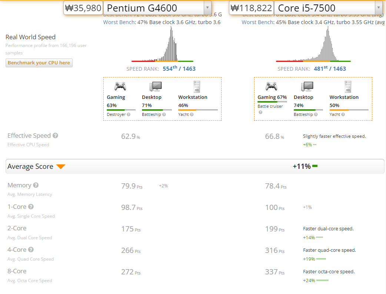The width and height of the screenshot is (386, 294).
Task: Click the 8-Core row label
Action: [17, 271]
